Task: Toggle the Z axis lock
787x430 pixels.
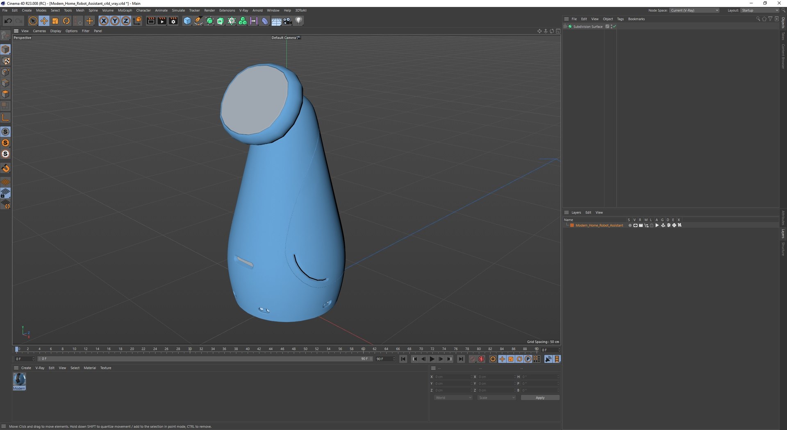Action: (x=126, y=21)
